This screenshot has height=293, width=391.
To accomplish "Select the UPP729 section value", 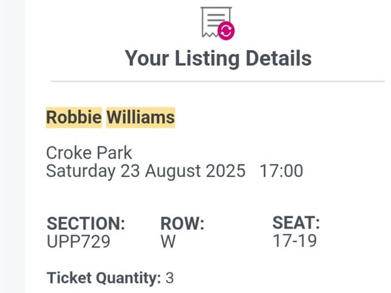I will pos(78,241).
